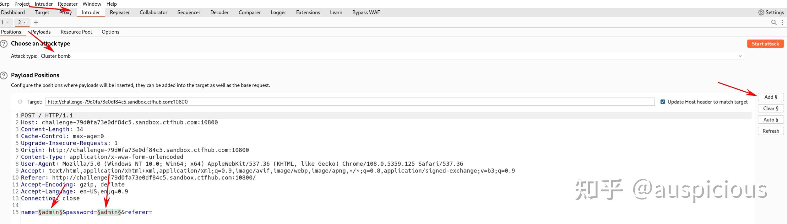Image resolution: width=787 pixels, height=224 pixels.
Task: Click into the Target URL field
Action: pos(350,102)
